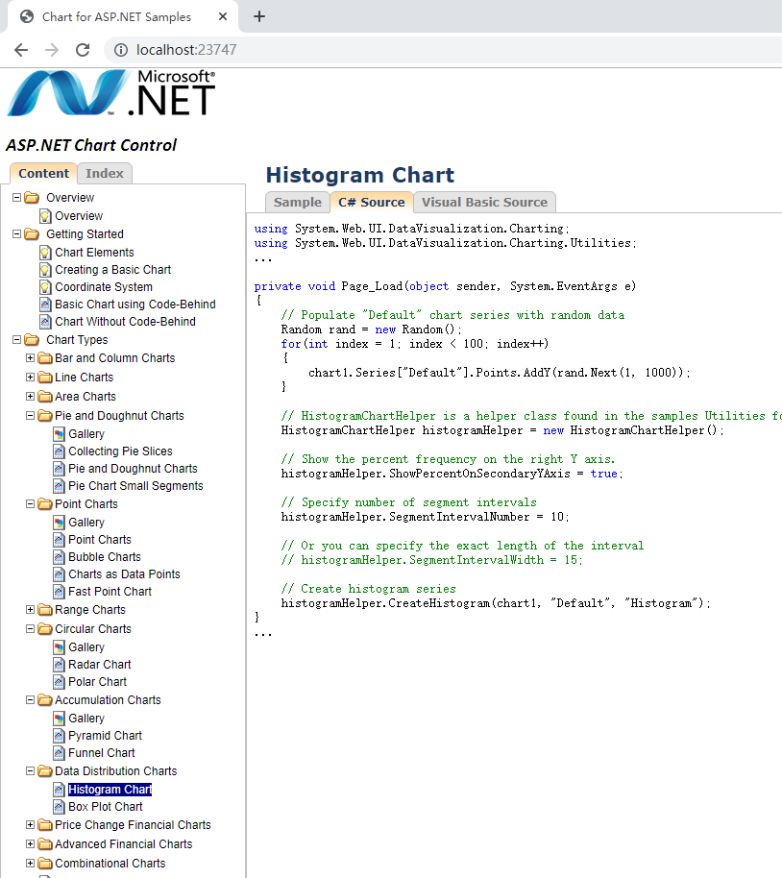Open the Pie and Doughnut Charts page link
Screen dimensions: 782x878
[133, 469]
